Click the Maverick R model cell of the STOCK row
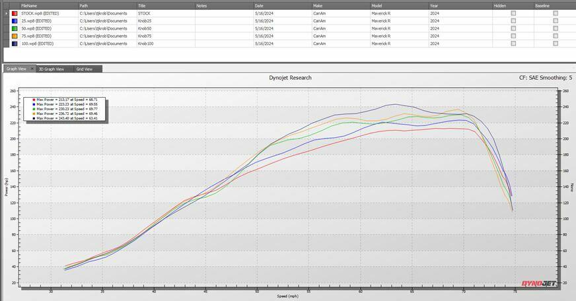Screen dimensions: 576x301 click(400, 13)
